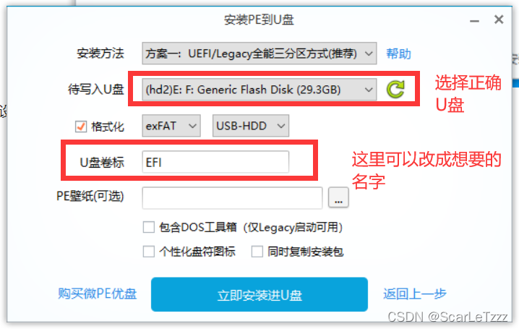Image resolution: width=519 pixels, height=329 pixels.
Task: Check 同时复制安装包 option
Action: click(x=257, y=252)
